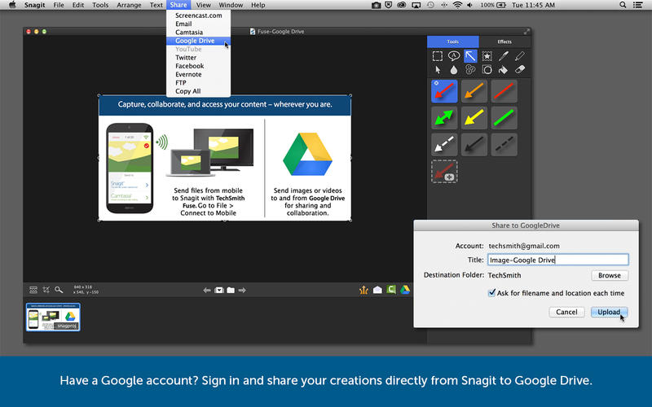Click the magnifier zoom icon below canvas
Image resolution: width=652 pixels, height=407 pixels.
pos(59,290)
